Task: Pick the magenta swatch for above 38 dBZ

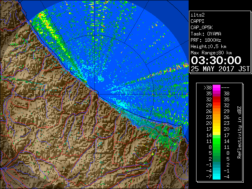Action: point(217,88)
